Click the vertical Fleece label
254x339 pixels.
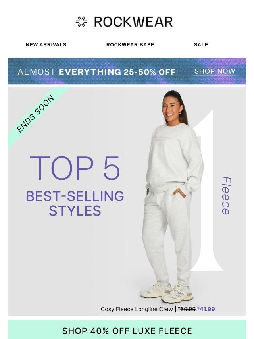tap(226, 196)
